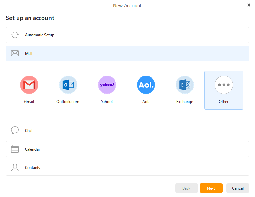Pick the Yahoo! purple icon
Viewport: 255px width, 197px height.
(107, 85)
